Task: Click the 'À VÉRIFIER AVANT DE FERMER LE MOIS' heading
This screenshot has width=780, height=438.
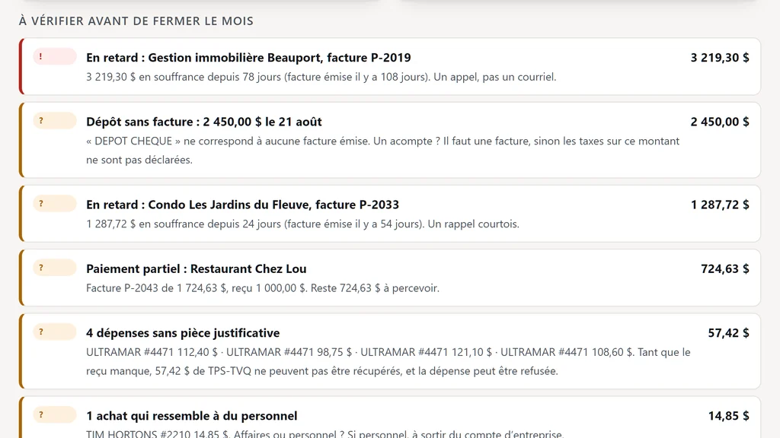Action: point(136,21)
